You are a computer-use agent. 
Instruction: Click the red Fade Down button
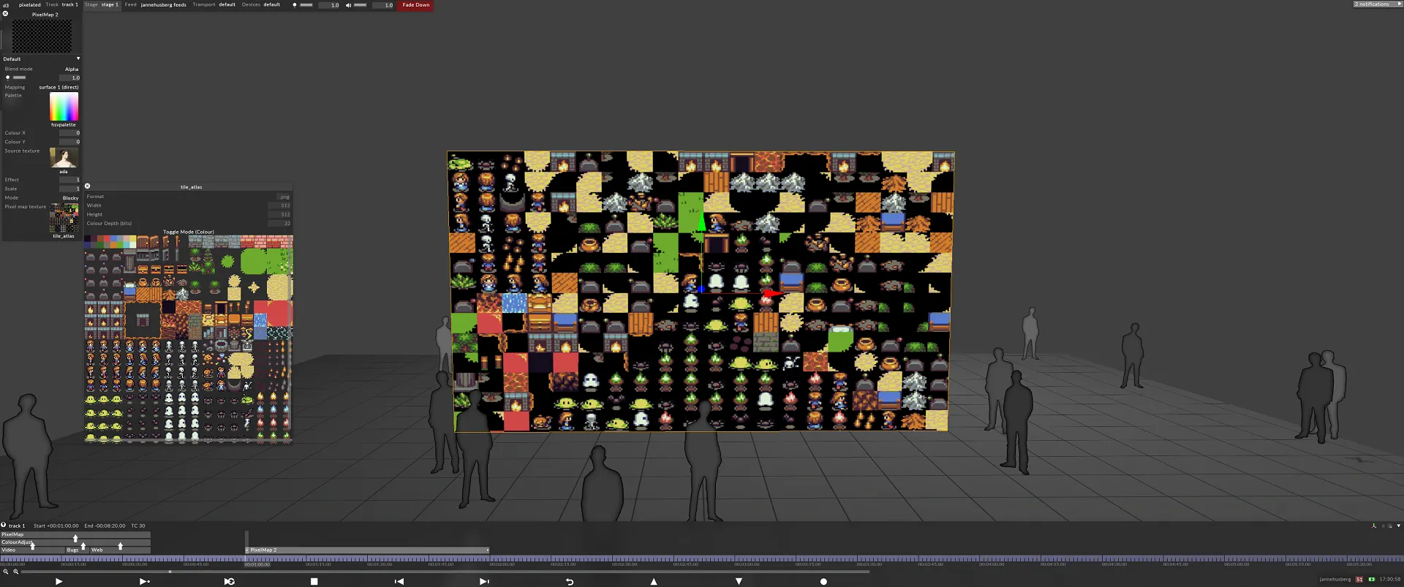[415, 5]
